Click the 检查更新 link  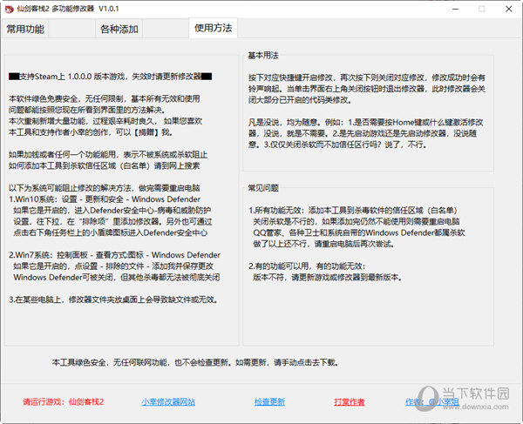(269, 401)
